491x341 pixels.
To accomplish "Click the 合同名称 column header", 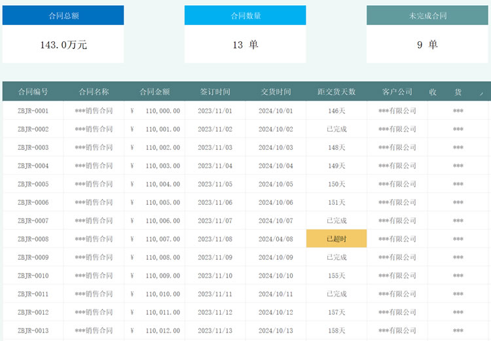I will pyautogui.click(x=94, y=92).
